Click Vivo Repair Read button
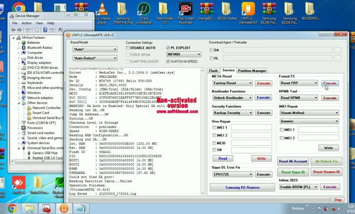Image resolution: width=355 pixels, height=214 pixels. [x=223, y=158]
